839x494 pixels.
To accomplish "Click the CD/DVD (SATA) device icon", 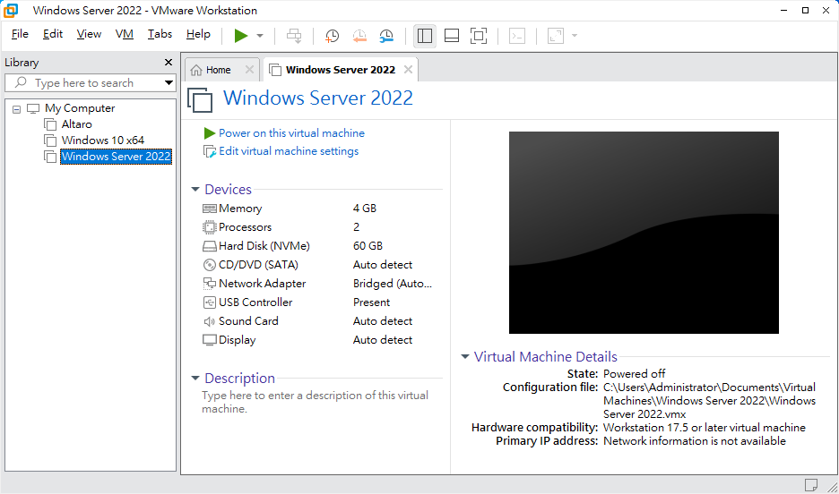I will click(x=209, y=265).
